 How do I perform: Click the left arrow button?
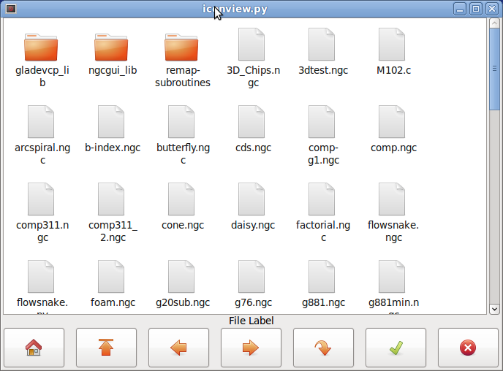click(178, 348)
